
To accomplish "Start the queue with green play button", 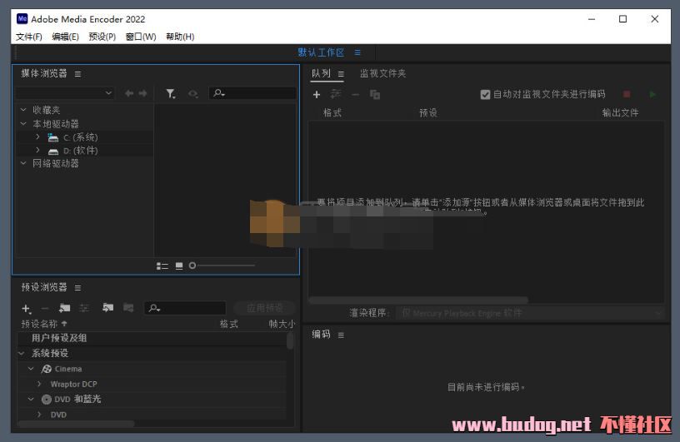I will click(x=652, y=94).
